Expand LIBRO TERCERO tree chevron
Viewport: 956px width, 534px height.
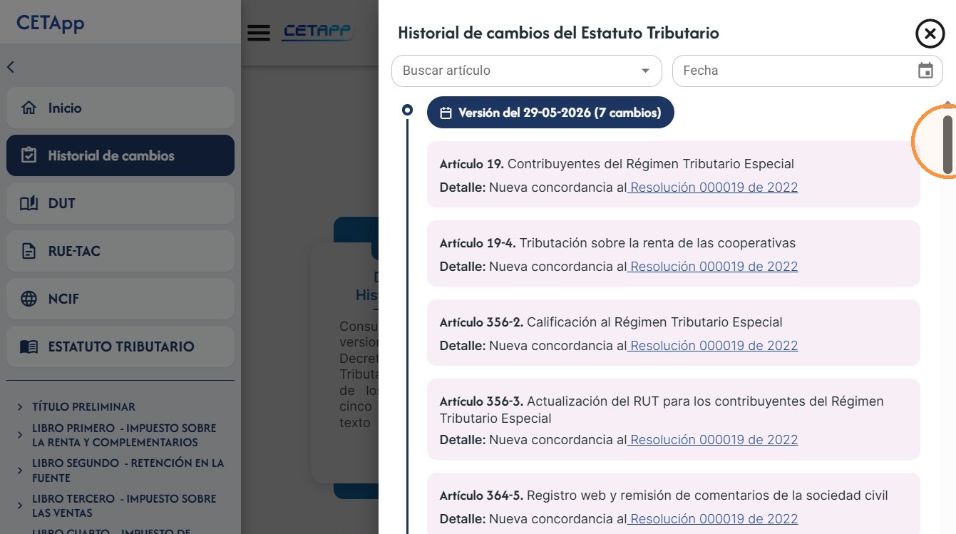19,505
